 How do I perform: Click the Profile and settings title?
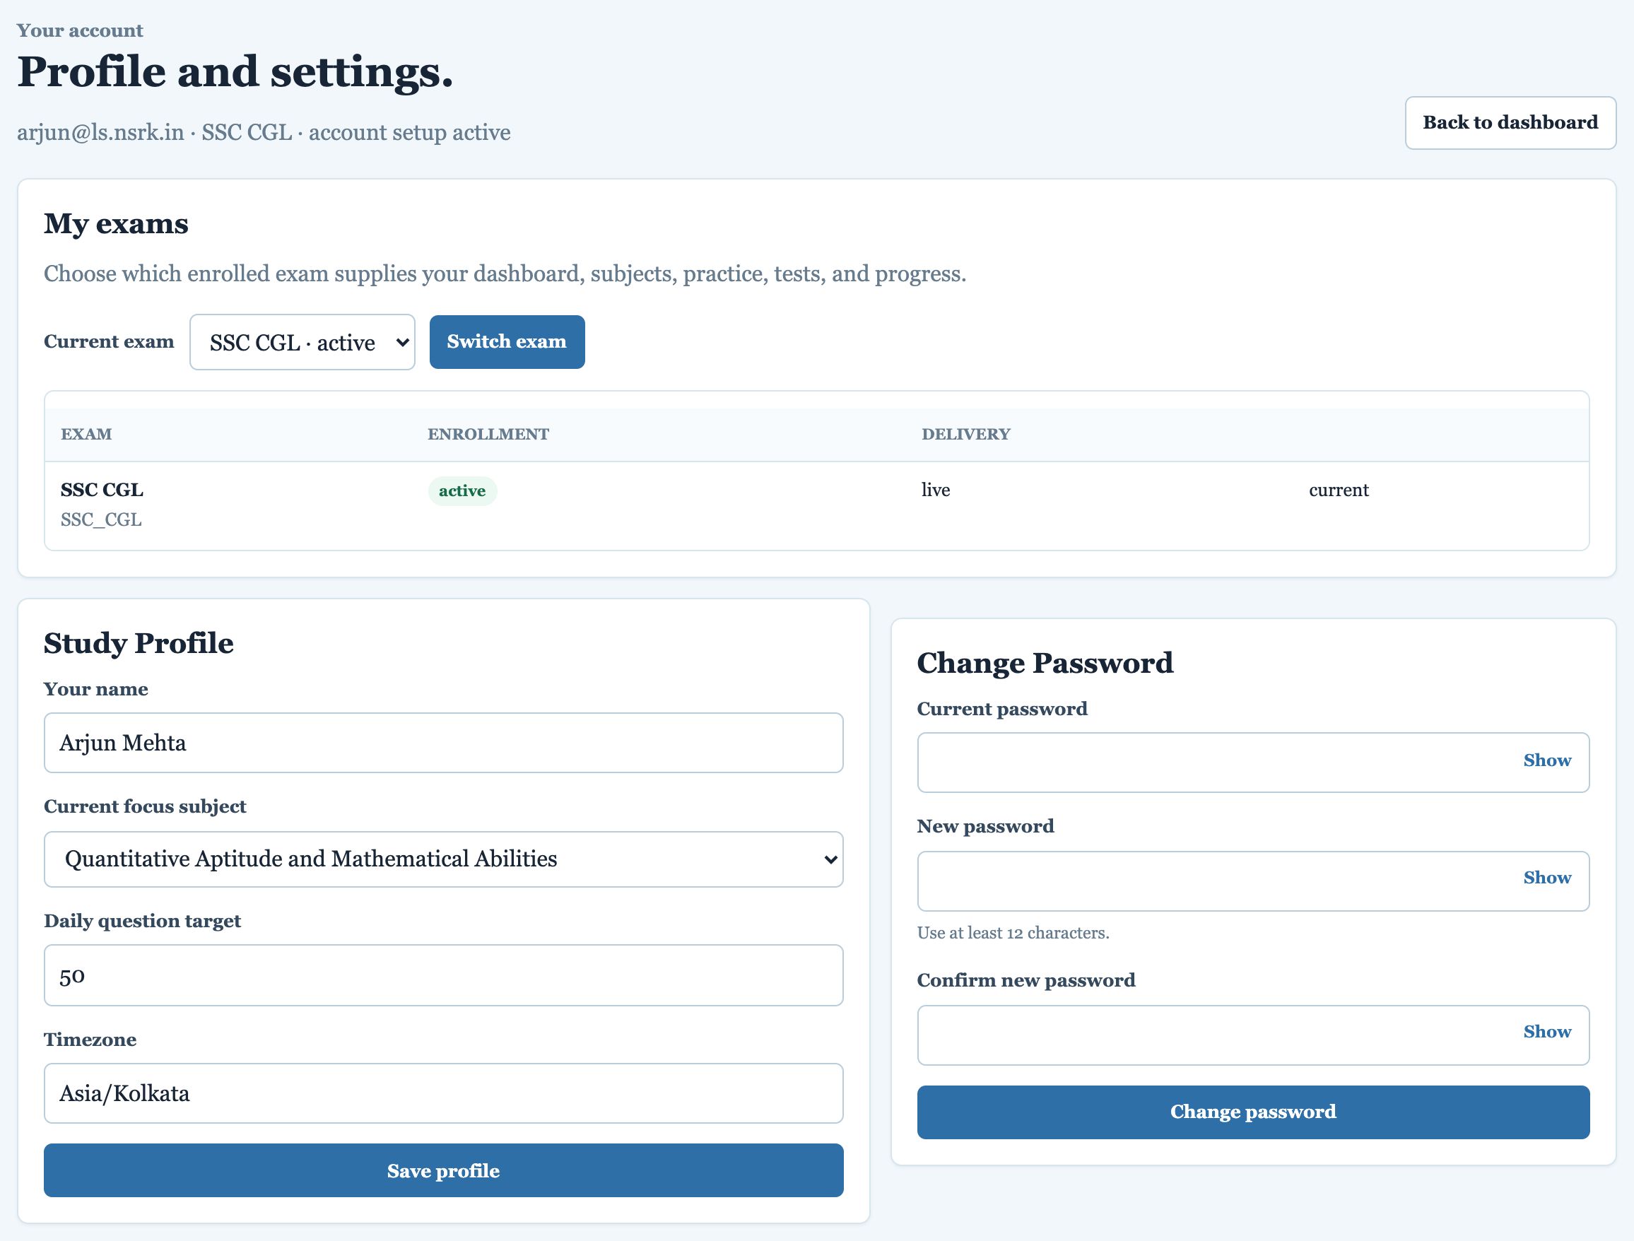pyautogui.click(x=235, y=71)
